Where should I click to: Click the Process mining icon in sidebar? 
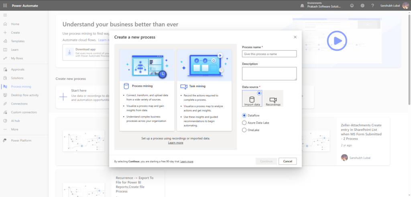click(5, 87)
